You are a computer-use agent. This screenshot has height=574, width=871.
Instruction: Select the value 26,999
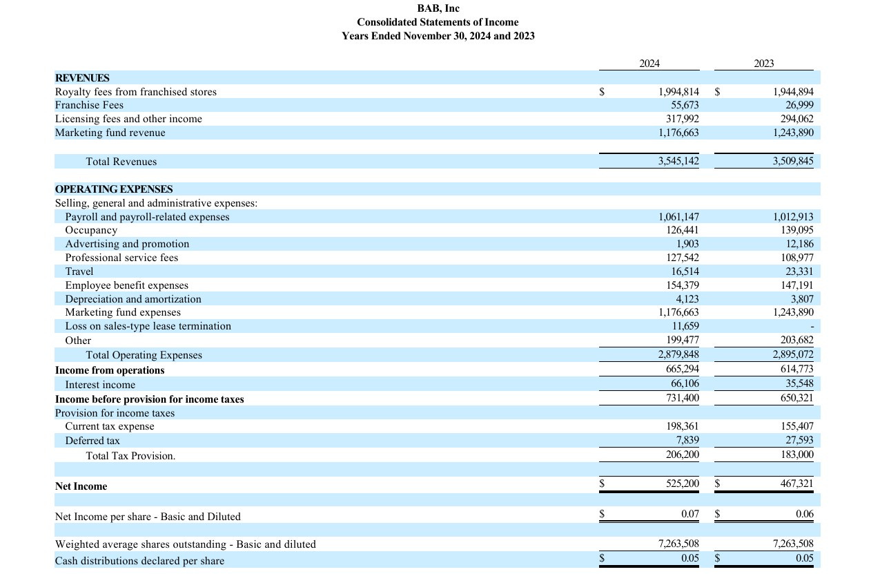[799, 105]
